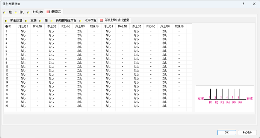
Task: Select the 基礎ばり tab
Action: click(54, 12)
